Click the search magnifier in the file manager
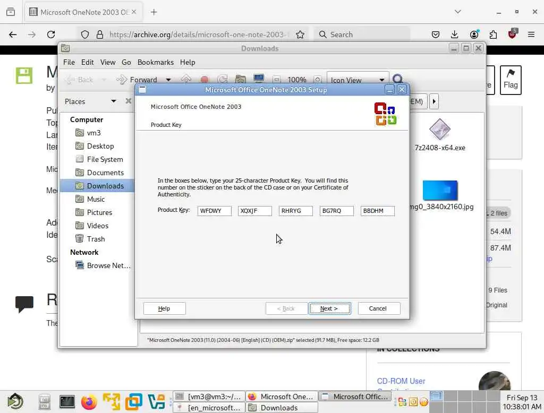 (398, 80)
